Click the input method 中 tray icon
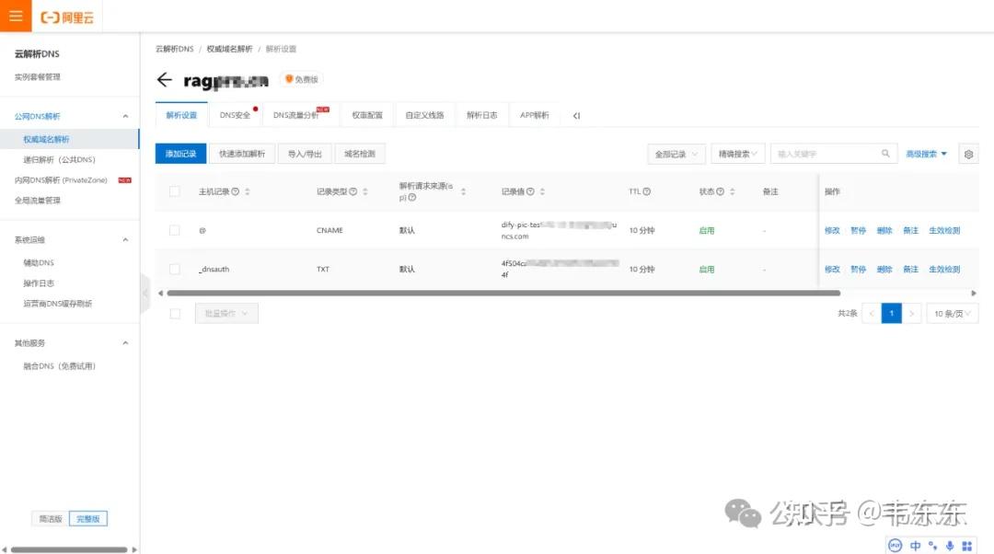994x554 pixels. pos(916,546)
